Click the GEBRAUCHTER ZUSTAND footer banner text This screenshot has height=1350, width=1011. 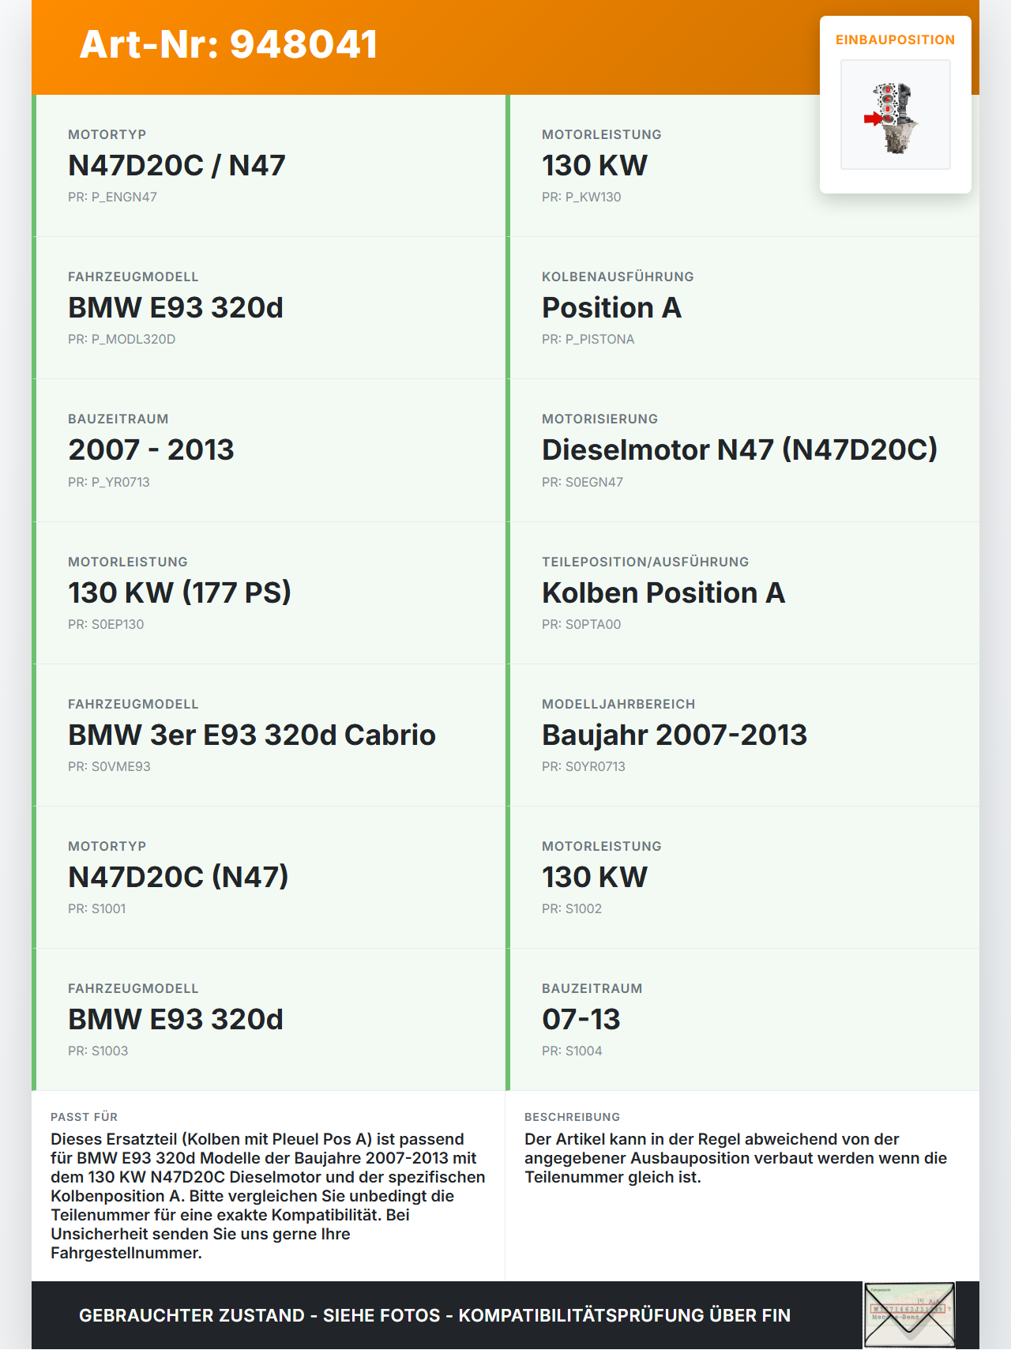click(x=434, y=1315)
